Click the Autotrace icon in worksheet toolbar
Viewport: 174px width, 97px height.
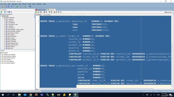click(44, 12)
